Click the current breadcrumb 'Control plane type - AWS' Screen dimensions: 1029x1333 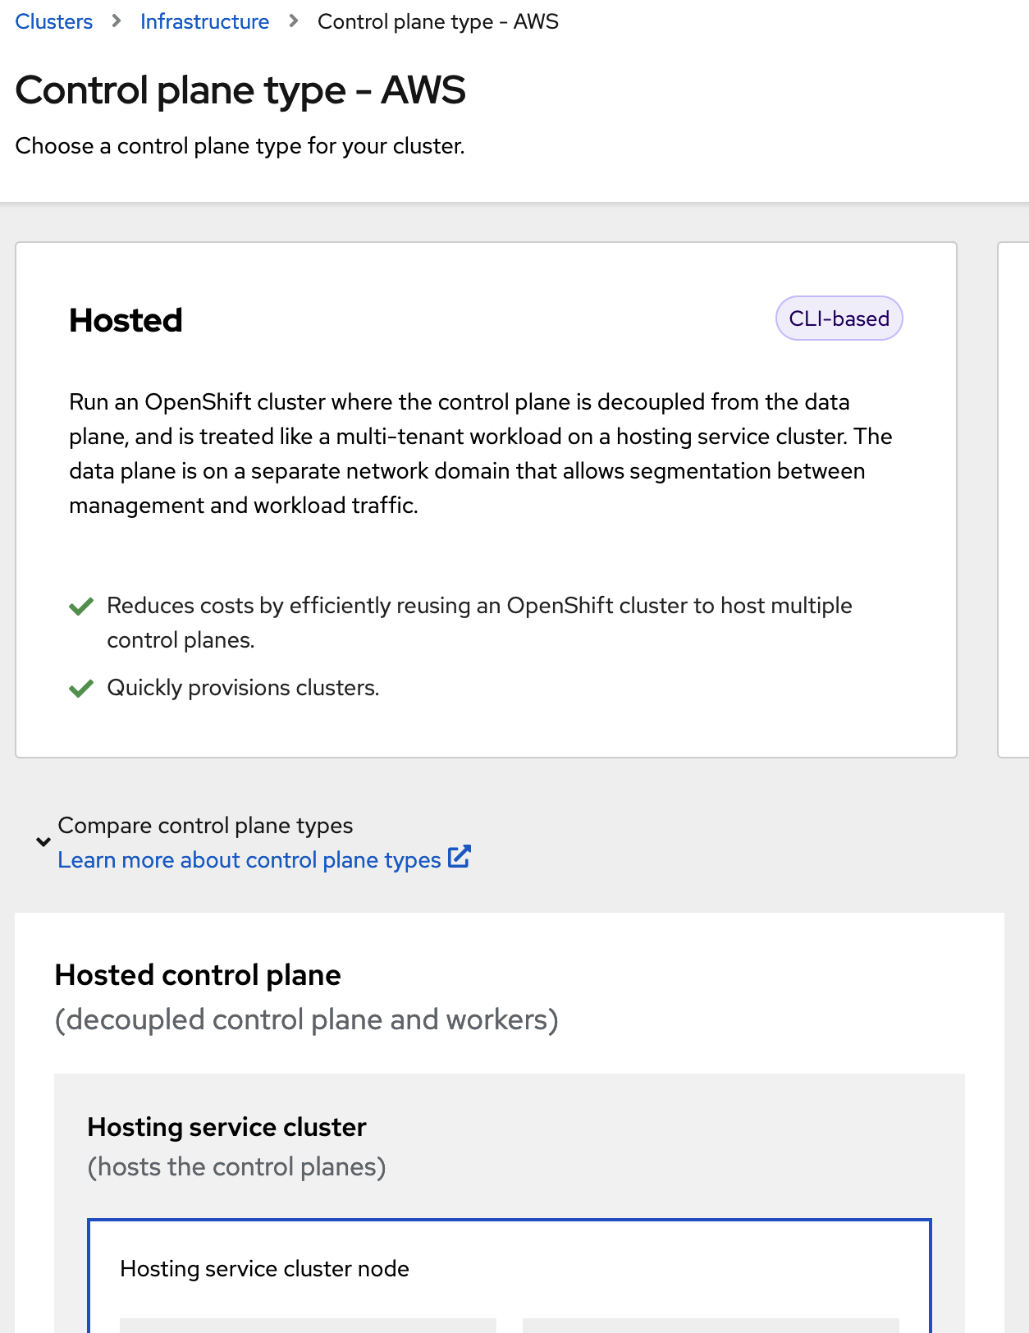pos(437,21)
